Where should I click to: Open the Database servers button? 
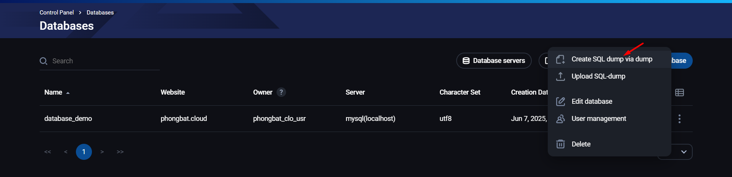pos(494,61)
